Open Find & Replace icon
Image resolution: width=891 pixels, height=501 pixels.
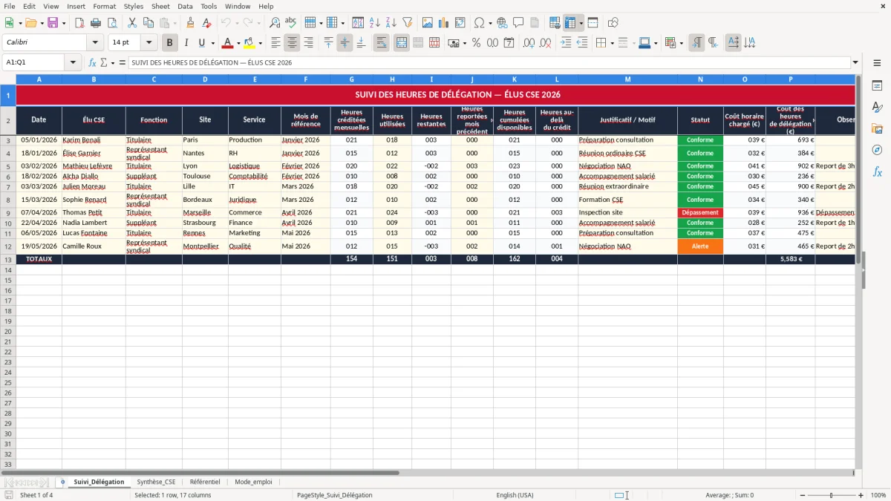tap(275, 23)
